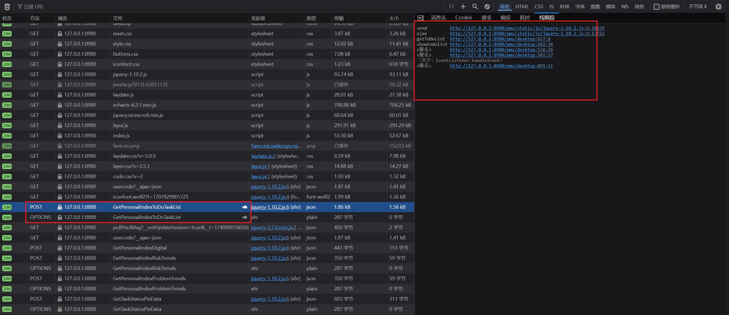
Task: Clear the network log with trash icon
Action: pos(7,6)
